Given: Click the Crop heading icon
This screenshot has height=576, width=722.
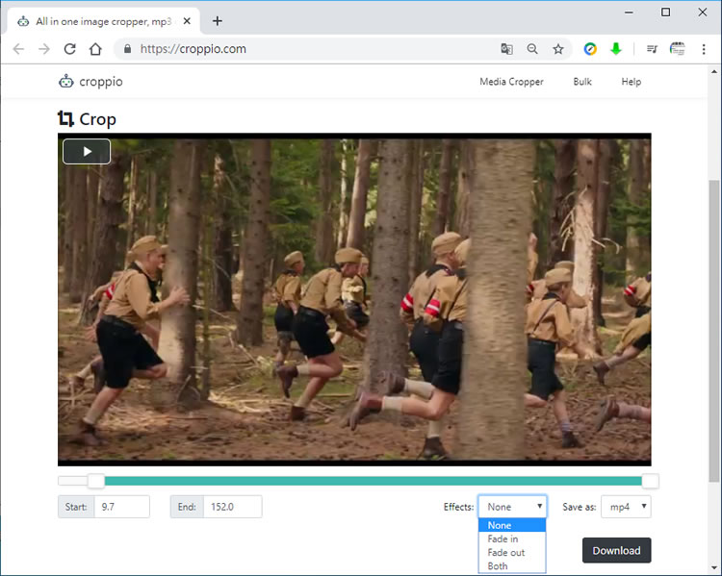Looking at the screenshot, I should [65, 118].
